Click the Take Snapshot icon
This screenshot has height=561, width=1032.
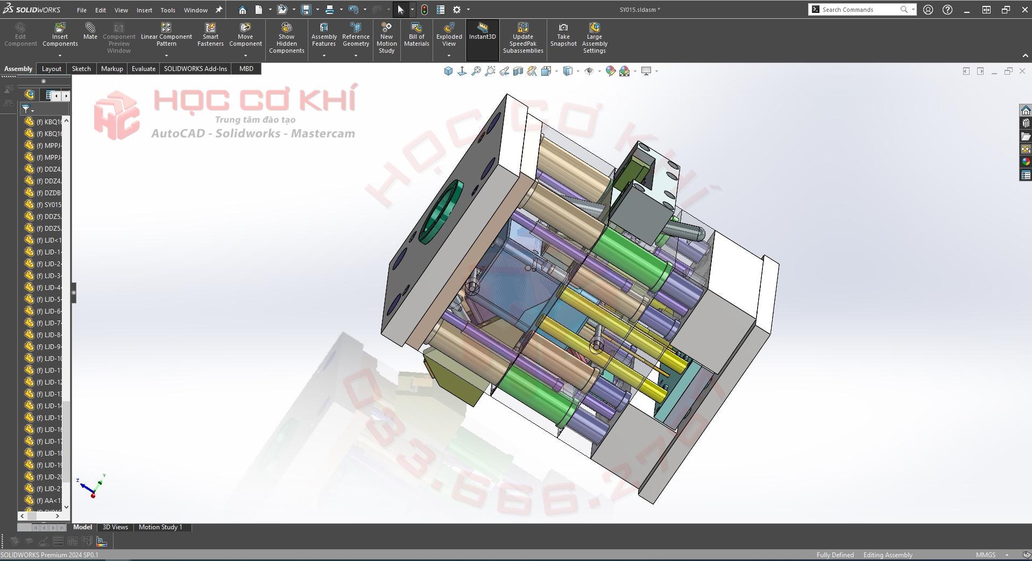(x=563, y=35)
